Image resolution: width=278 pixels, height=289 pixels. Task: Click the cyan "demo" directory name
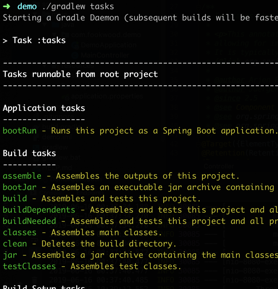coord(27,6)
